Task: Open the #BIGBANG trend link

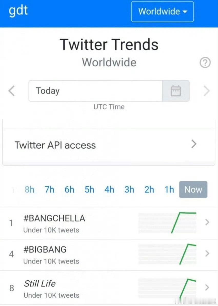Action: tap(45, 249)
